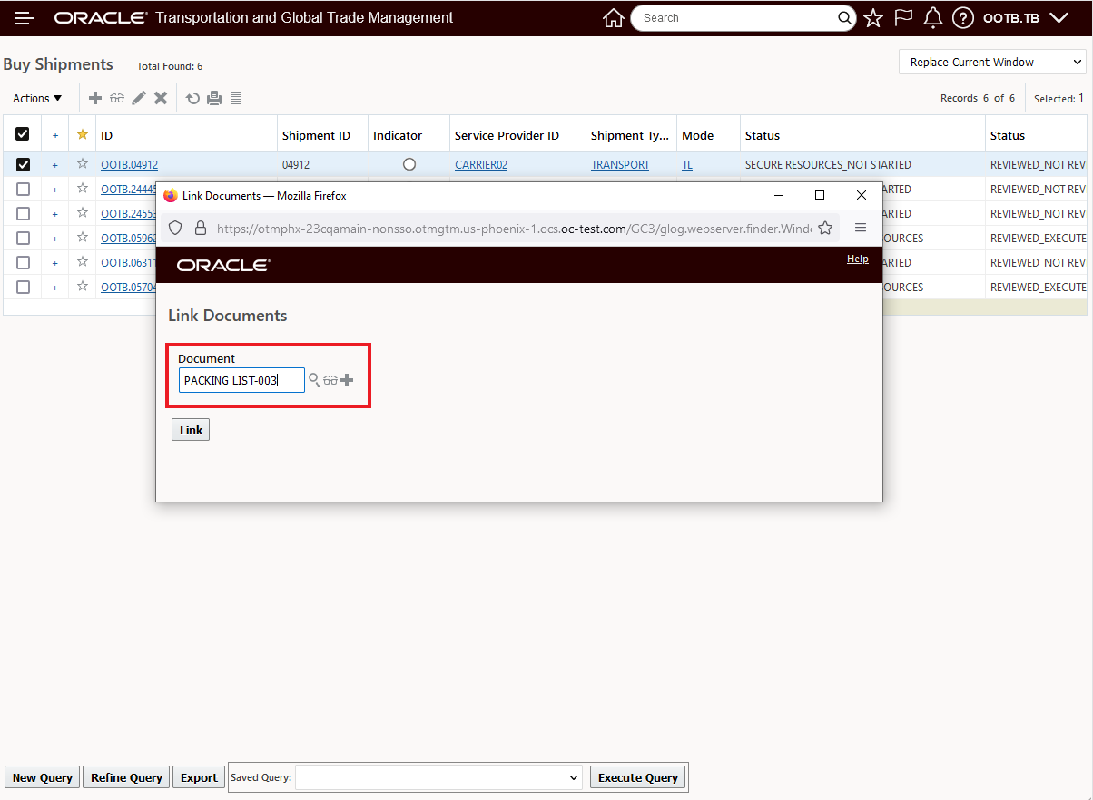Expand the OOTB.04912 row with its plus
This screenshot has height=800, width=1093.
pyautogui.click(x=54, y=165)
